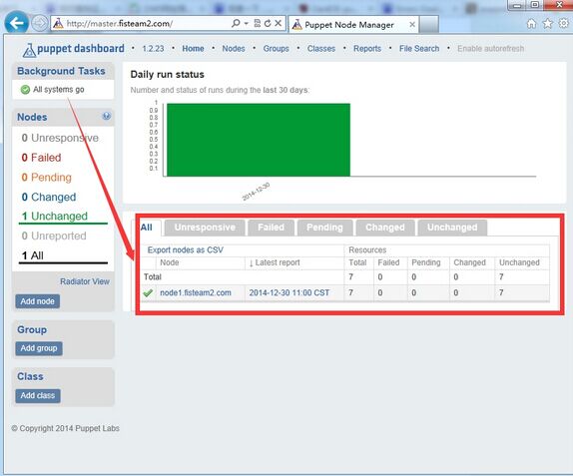The height and width of the screenshot is (476, 573).
Task: Open the address bar dropdown arrow
Action: [x=246, y=23]
